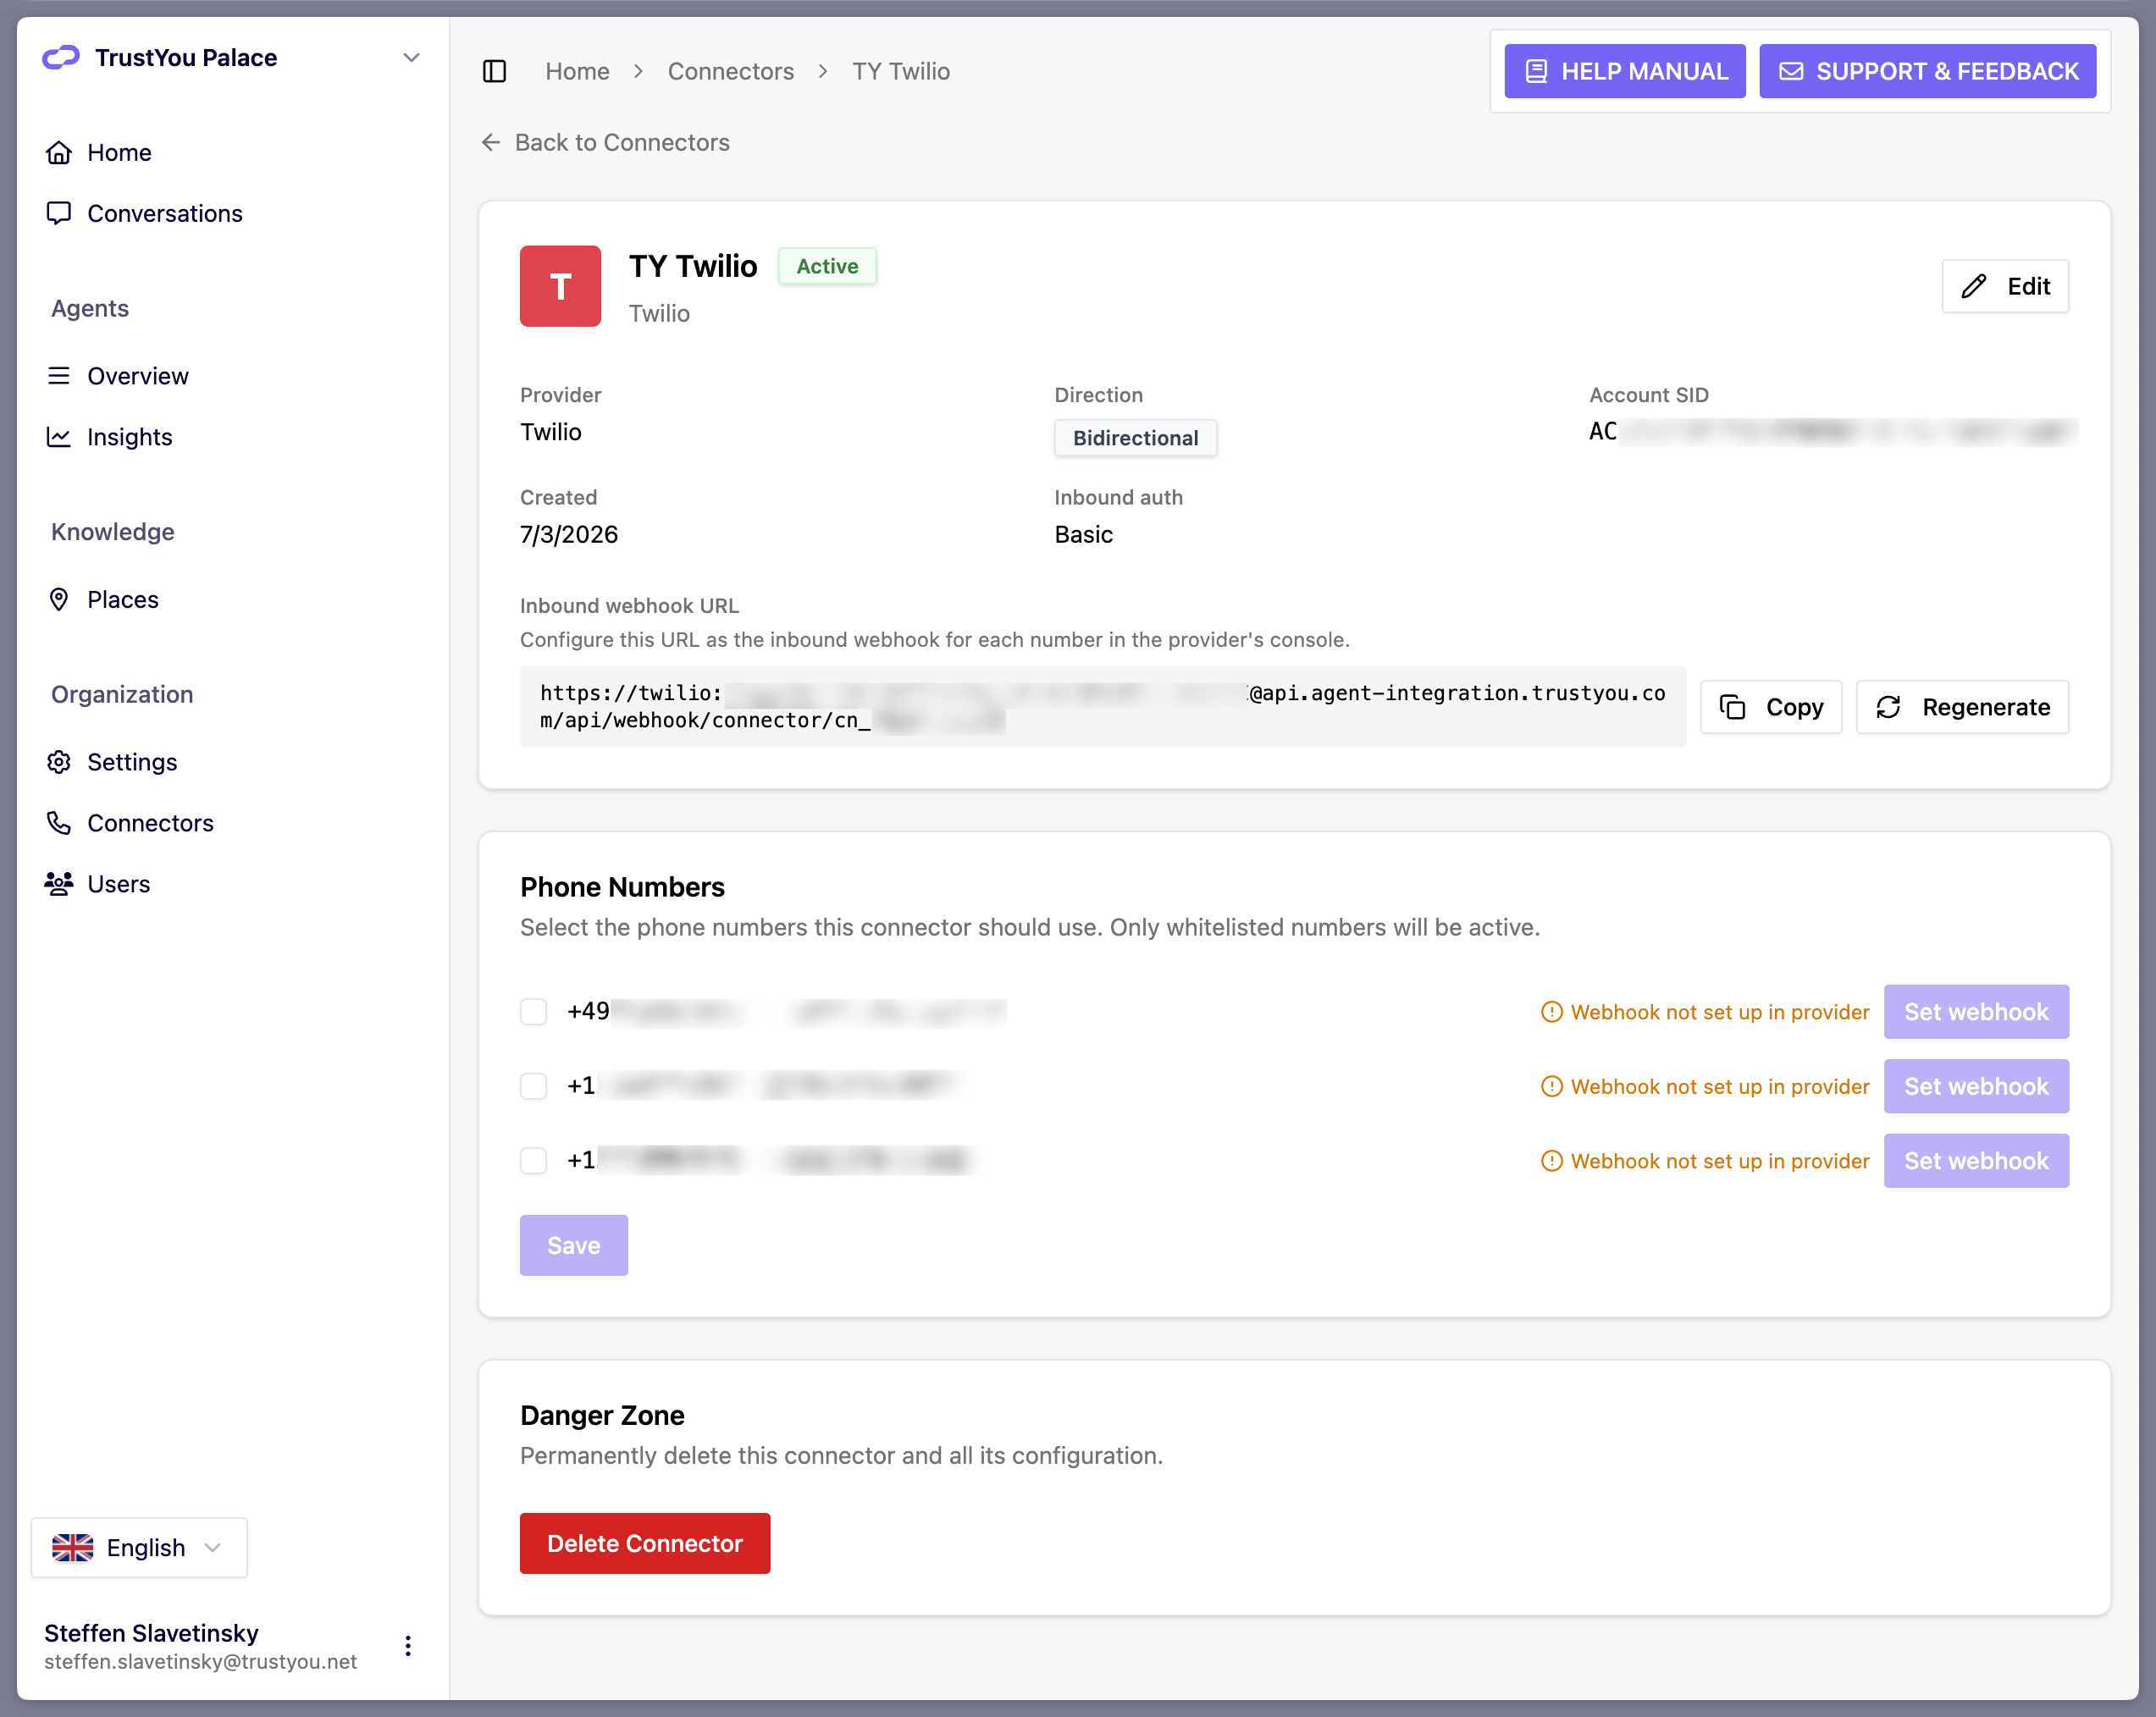
Task: Click the Bidirectional direction badge
Action: tap(1135, 438)
